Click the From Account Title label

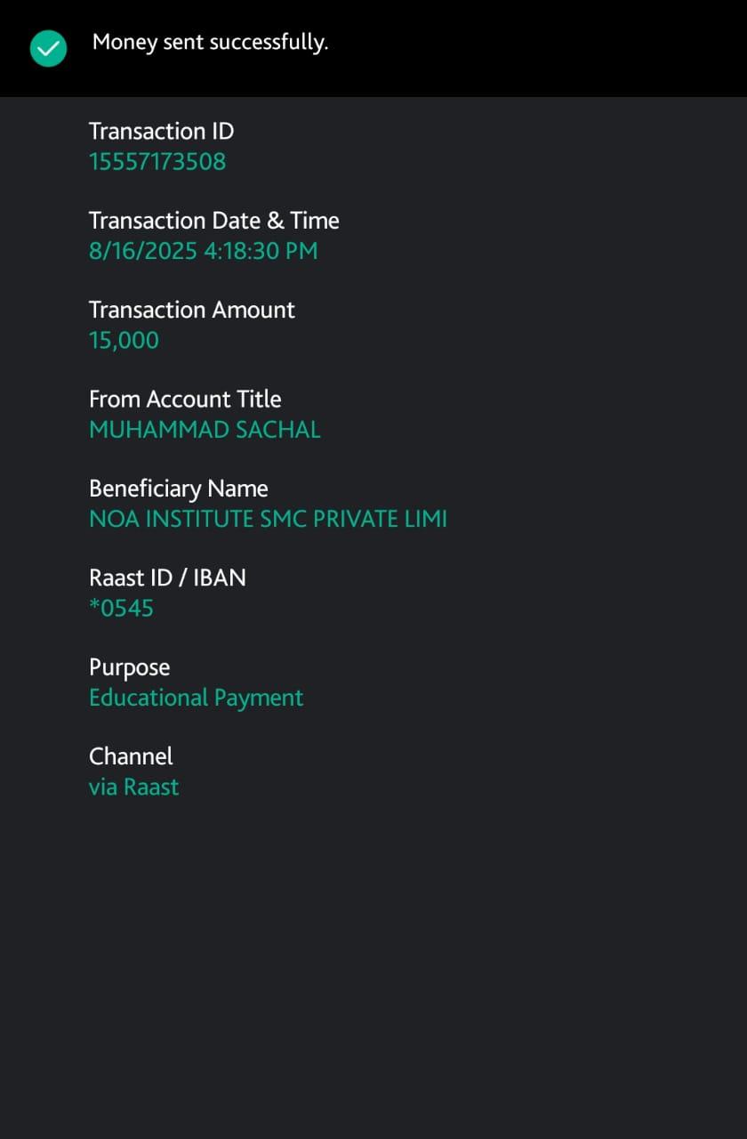[x=185, y=399]
